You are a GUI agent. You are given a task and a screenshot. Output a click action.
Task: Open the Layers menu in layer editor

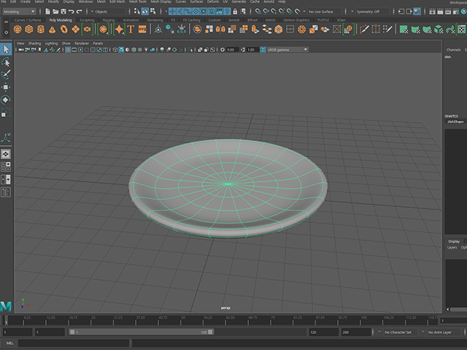point(452,247)
